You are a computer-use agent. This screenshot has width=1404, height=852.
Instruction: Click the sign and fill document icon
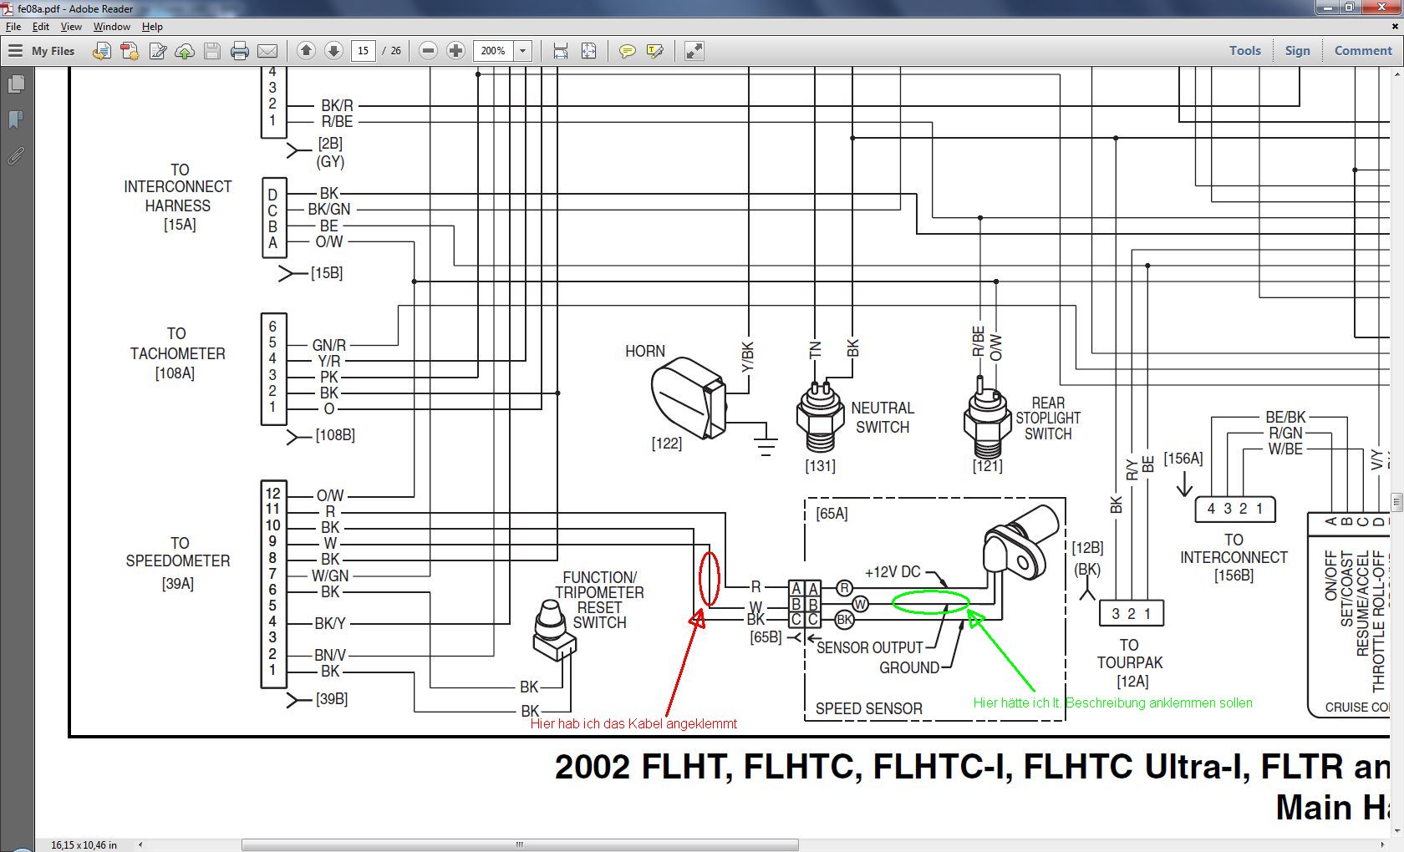point(157,51)
